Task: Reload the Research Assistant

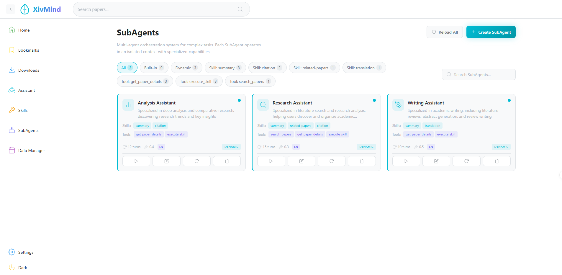Action: point(332,161)
